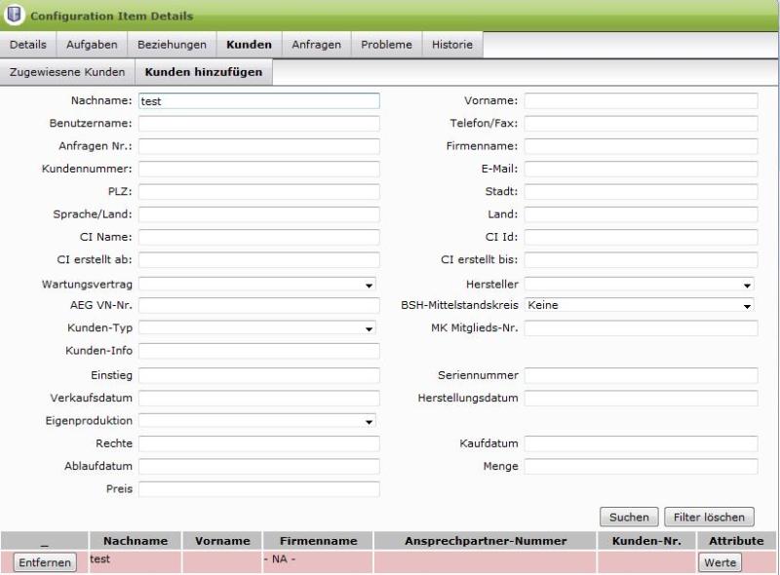Expand the Hersteller dropdown list

pos(640,286)
